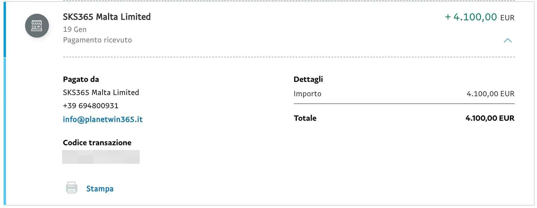This screenshot has height=208, width=537.
Task: Click the SKS365 Malta Limited transaction title
Action: pos(107,17)
